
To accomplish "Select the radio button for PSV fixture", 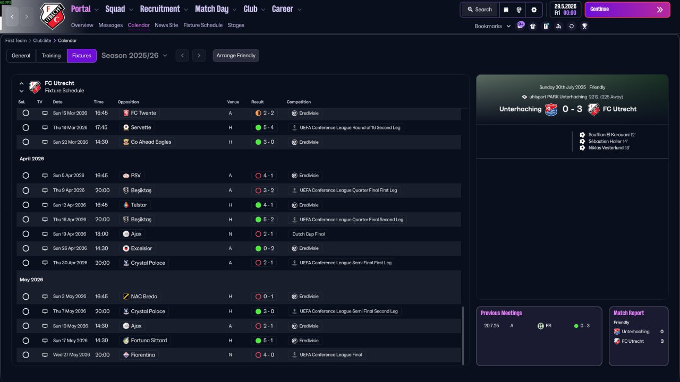I will point(25,176).
